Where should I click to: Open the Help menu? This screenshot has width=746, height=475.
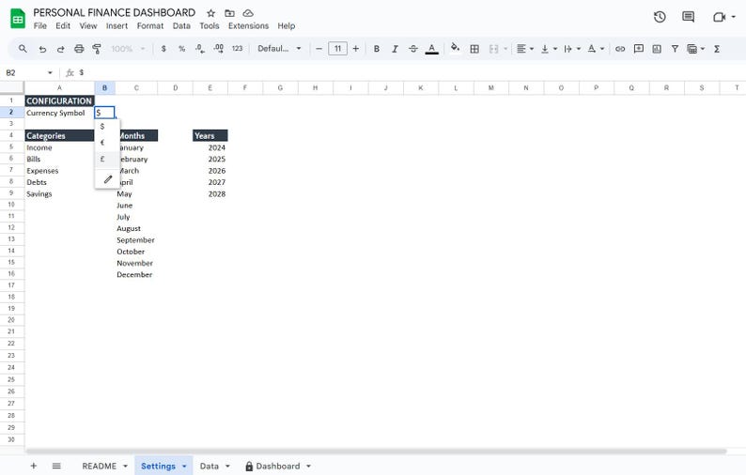(287, 25)
